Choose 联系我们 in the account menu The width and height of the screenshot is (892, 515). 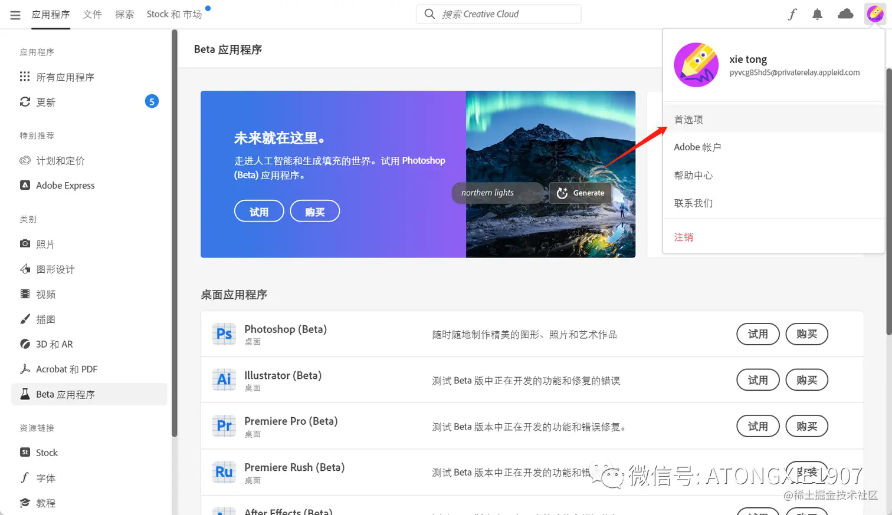coord(773,203)
